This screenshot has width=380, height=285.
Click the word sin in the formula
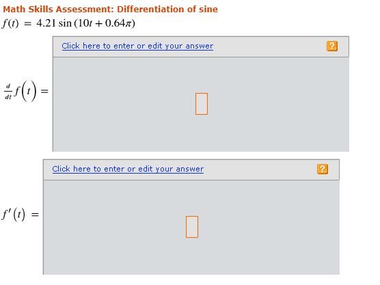[65, 23]
